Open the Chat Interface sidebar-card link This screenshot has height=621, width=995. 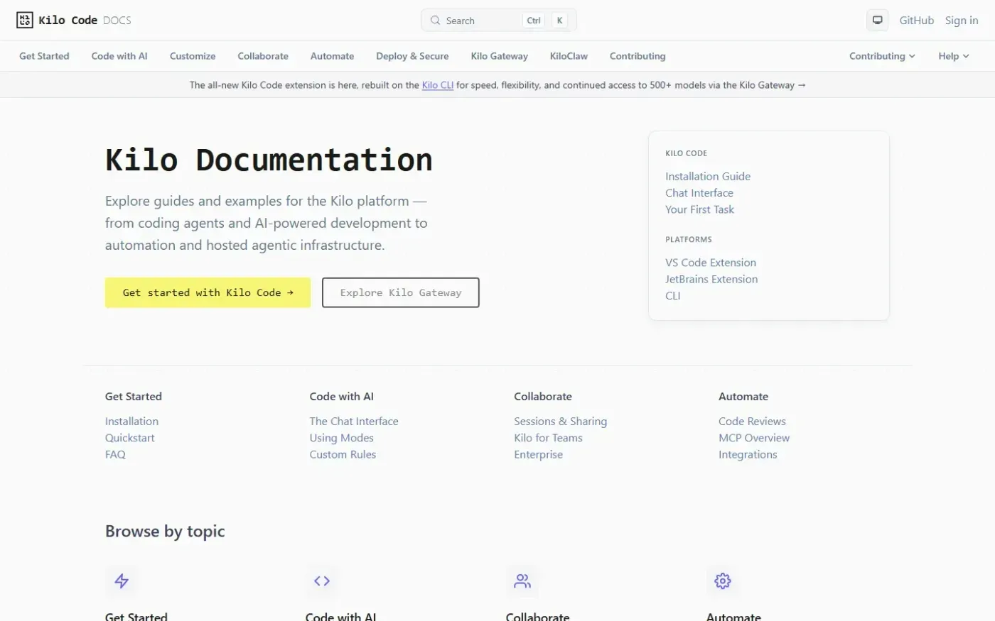[x=699, y=193]
